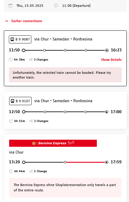The image size is (129, 202).
Task: Open the 12:50 via Chur connection card
Action: [x=65, y=110]
